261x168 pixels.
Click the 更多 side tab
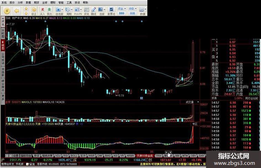tap(3, 99)
